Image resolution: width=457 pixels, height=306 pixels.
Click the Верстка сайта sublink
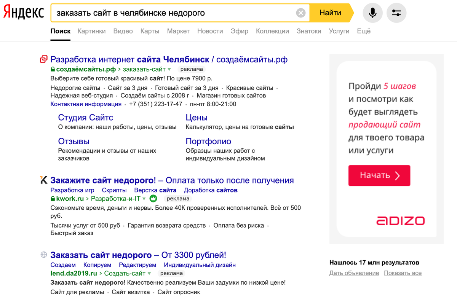pos(155,190)
